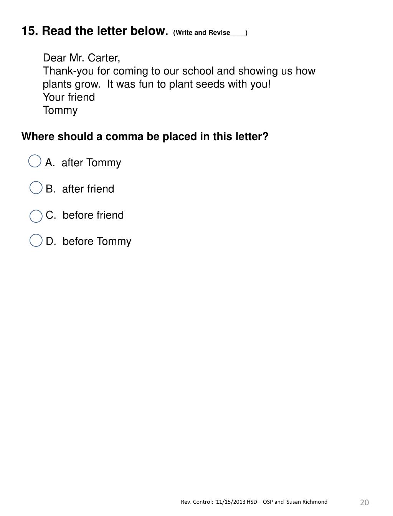The width and height of the screenshot is (393, 516).
Task: Click the 'Dear Mr. Carter,' greeting line
Action: coord(81,58)
